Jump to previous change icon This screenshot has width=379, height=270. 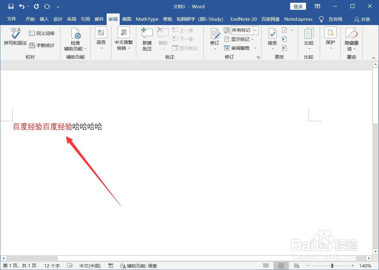pyautogui.click(x=284, y=39)
